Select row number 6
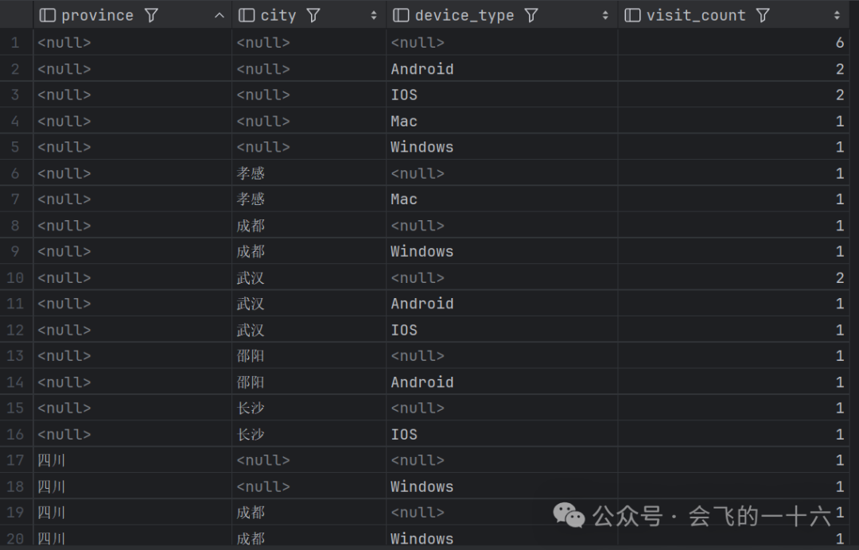The width and height of the screenshot is (859, 550). 15,173
